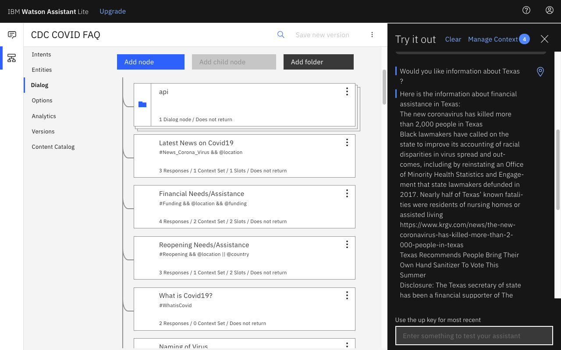Click the Add node button
Image resolution: width=561 pixels, height=350 pixels.
click(x=151, y=62)
